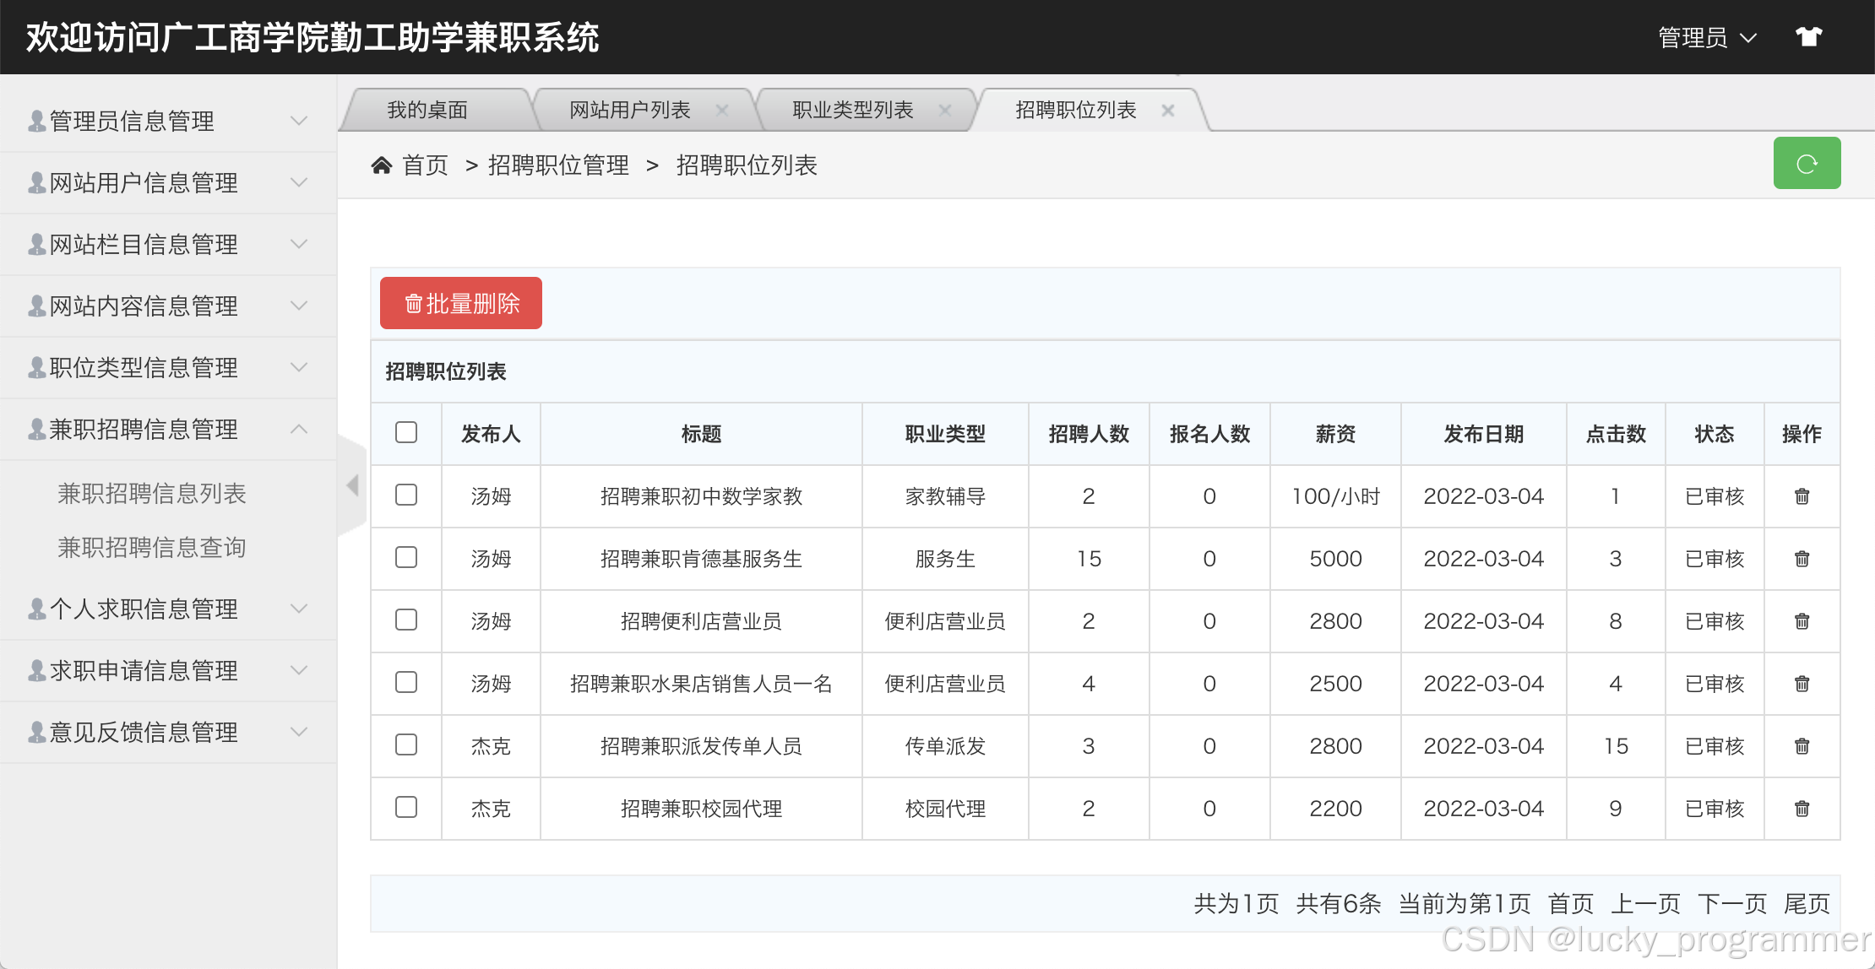This screenshot has width=1875, height=969.
Task: Click sidebar collapse arrow handle
Action: (x=353, y=484)
